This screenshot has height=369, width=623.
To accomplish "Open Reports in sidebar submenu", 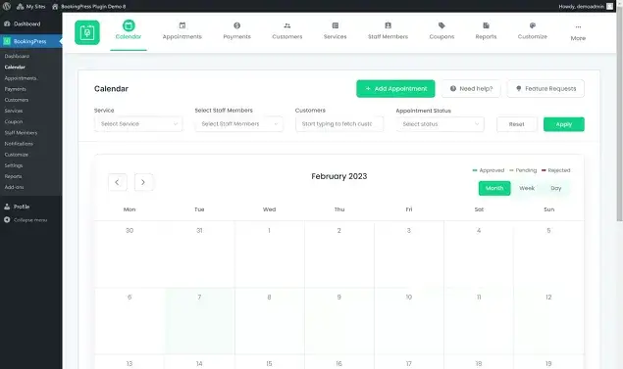I will point(13,176).
